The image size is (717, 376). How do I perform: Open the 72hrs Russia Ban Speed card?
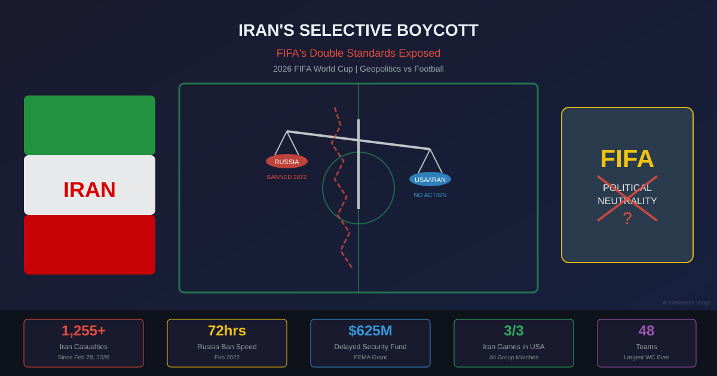pyautogui.click(x=227, y=343)
